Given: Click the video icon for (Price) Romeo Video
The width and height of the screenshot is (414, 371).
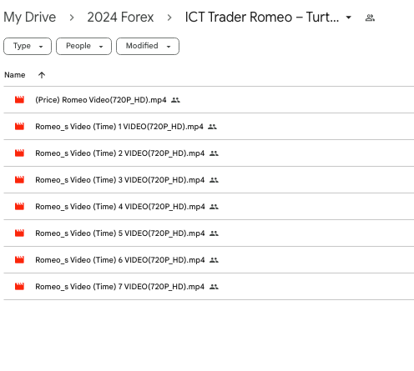Looking at the screenshot, I should (19, 100).
